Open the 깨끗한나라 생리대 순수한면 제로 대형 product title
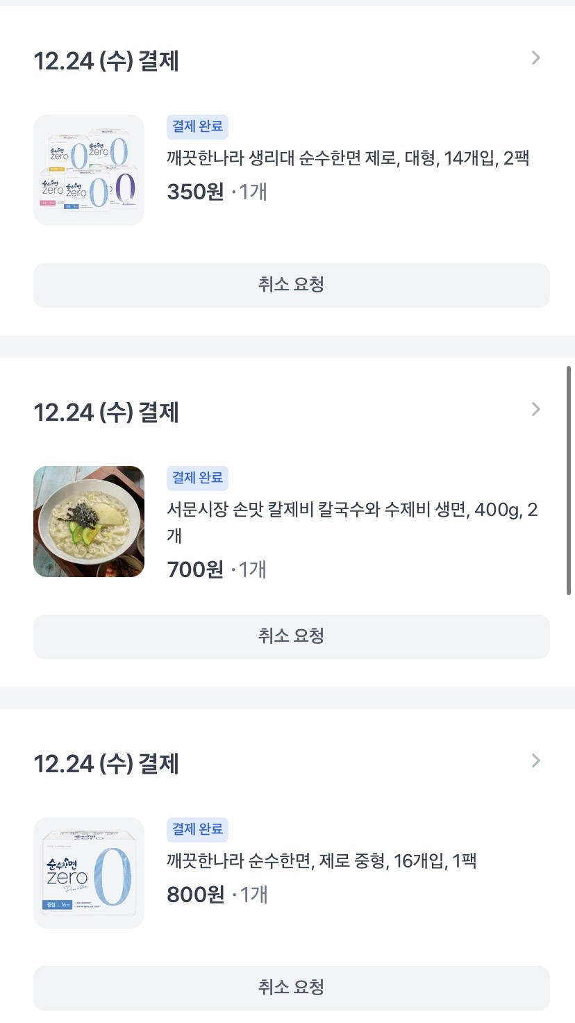Screen dimensions: 575x1023 [348, 158]
